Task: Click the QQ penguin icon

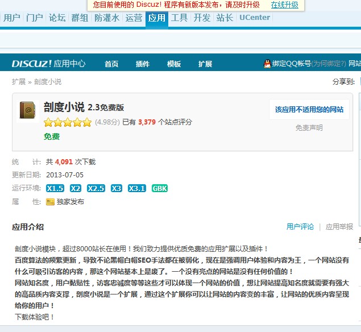Action: tap(267, 64)
